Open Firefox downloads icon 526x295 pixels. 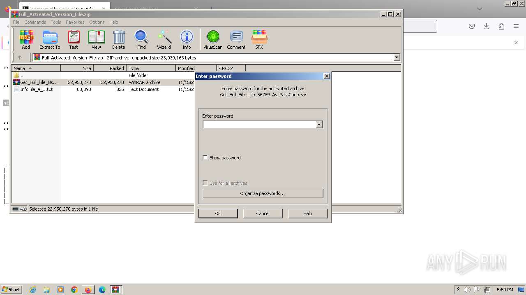click(487, 26)
